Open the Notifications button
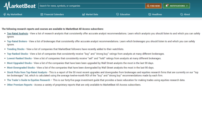The image size is (202, 114). [176, 6]
